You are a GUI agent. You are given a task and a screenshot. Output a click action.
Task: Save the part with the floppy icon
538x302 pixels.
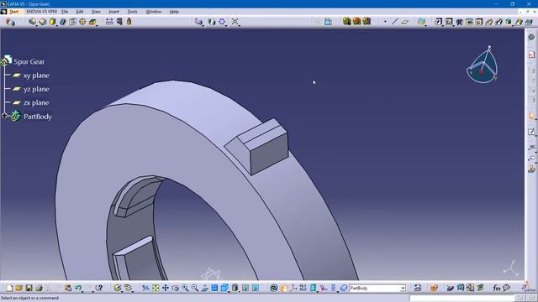pos(29,288)
